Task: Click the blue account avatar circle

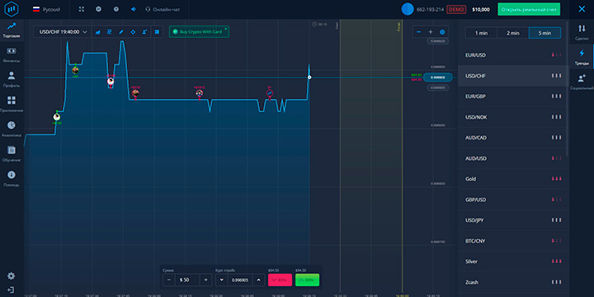Action: [x=408, y=9]
